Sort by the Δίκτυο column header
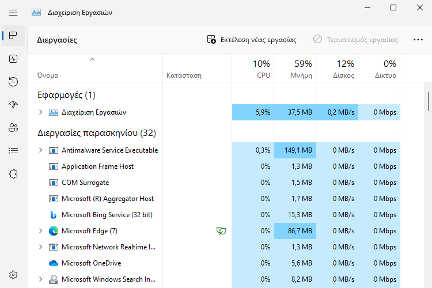The width and height of the screenshot is (432, 288). (x=379, y=69)
